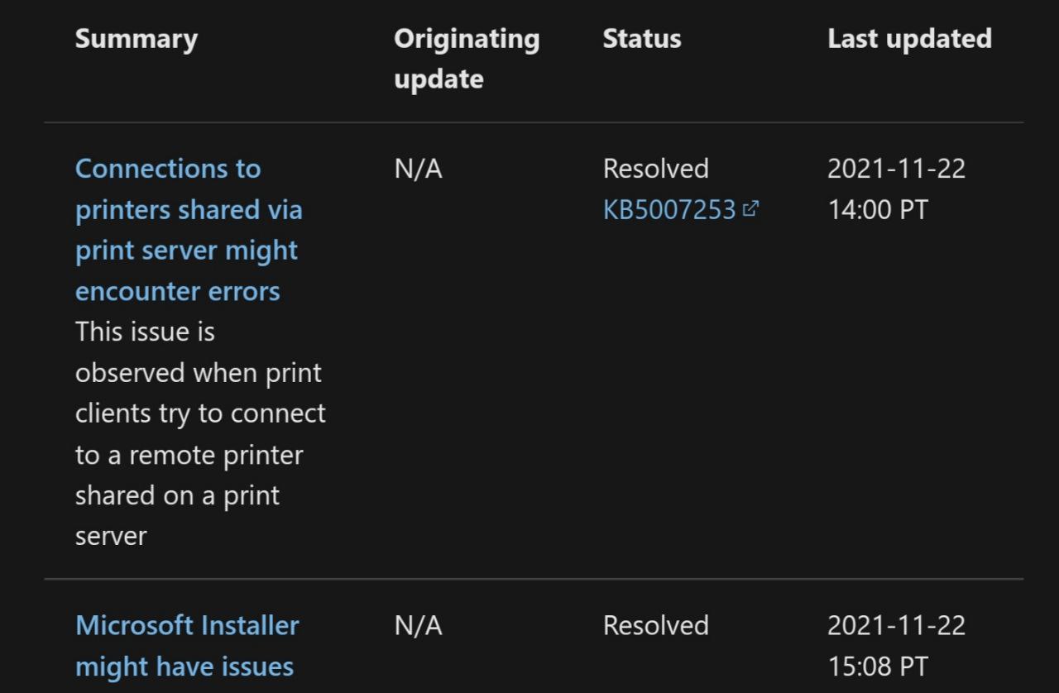Screen dimensions: 1059x693
Task: Click the Originating update column header
Action: (467, 59)
